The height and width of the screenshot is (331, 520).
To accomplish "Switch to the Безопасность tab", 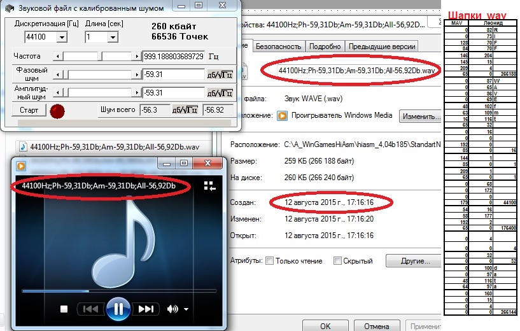I will pyautogui.click(x=278, y=46).
